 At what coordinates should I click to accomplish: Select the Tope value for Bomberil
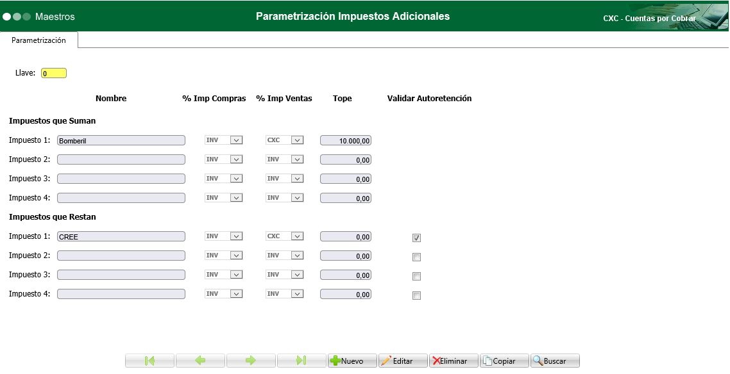[x=345, y=140]
